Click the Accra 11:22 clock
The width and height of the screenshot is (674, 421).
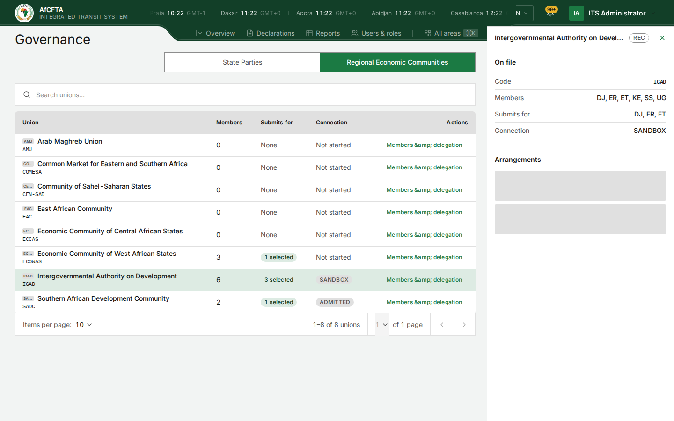coord(326,13)
